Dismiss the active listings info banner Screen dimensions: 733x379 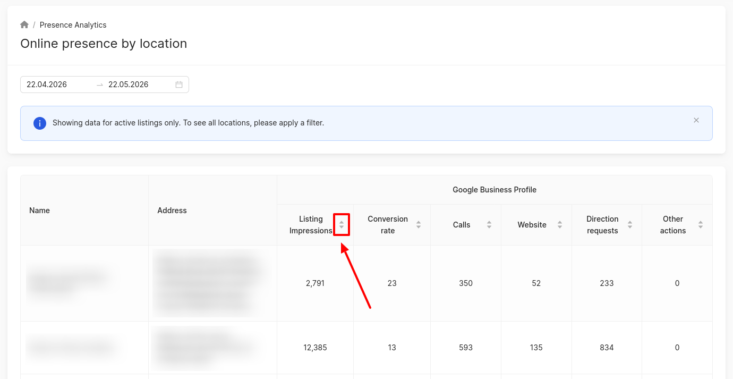coord(696,120)
